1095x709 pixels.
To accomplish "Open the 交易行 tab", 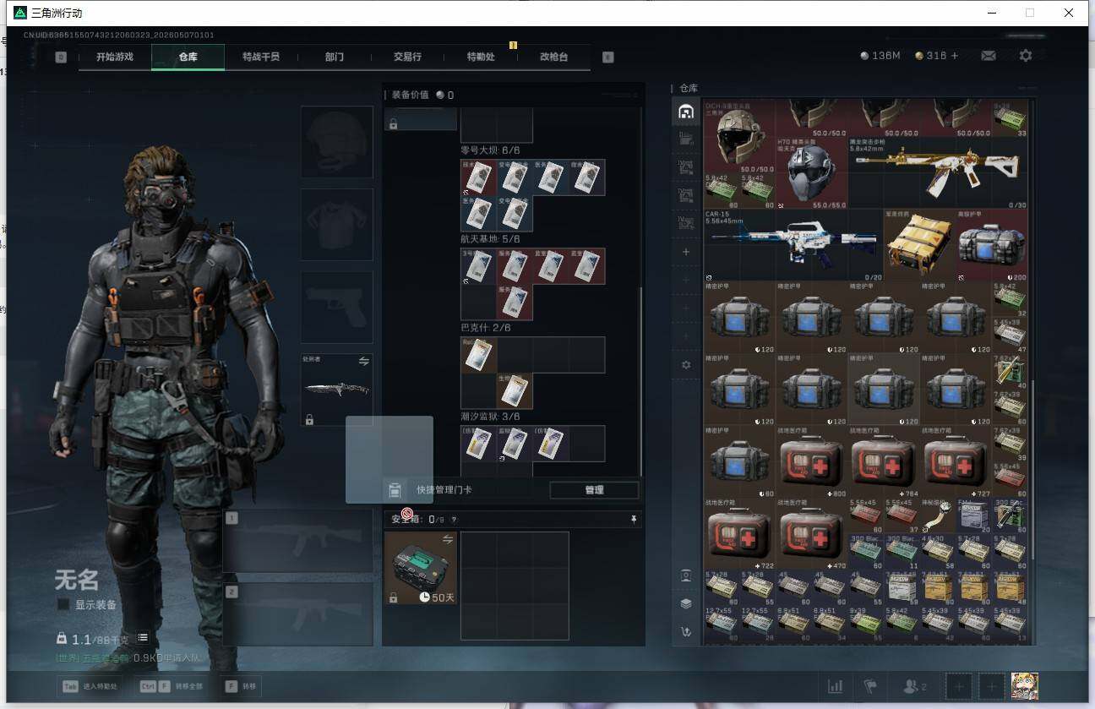I will 407,57.
